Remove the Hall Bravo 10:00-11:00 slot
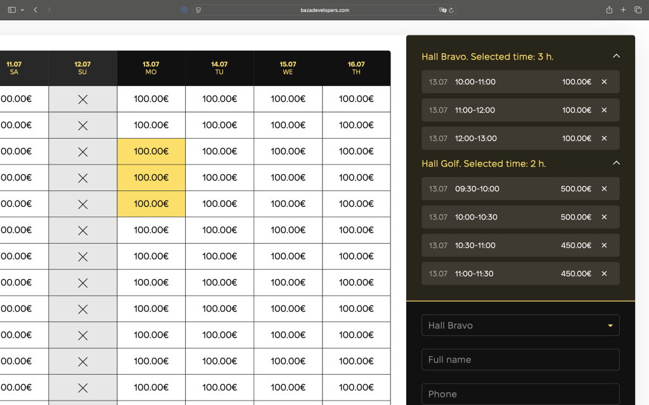Screen dimensions: 649x405 pyautogui.click(x=604, y=82)
